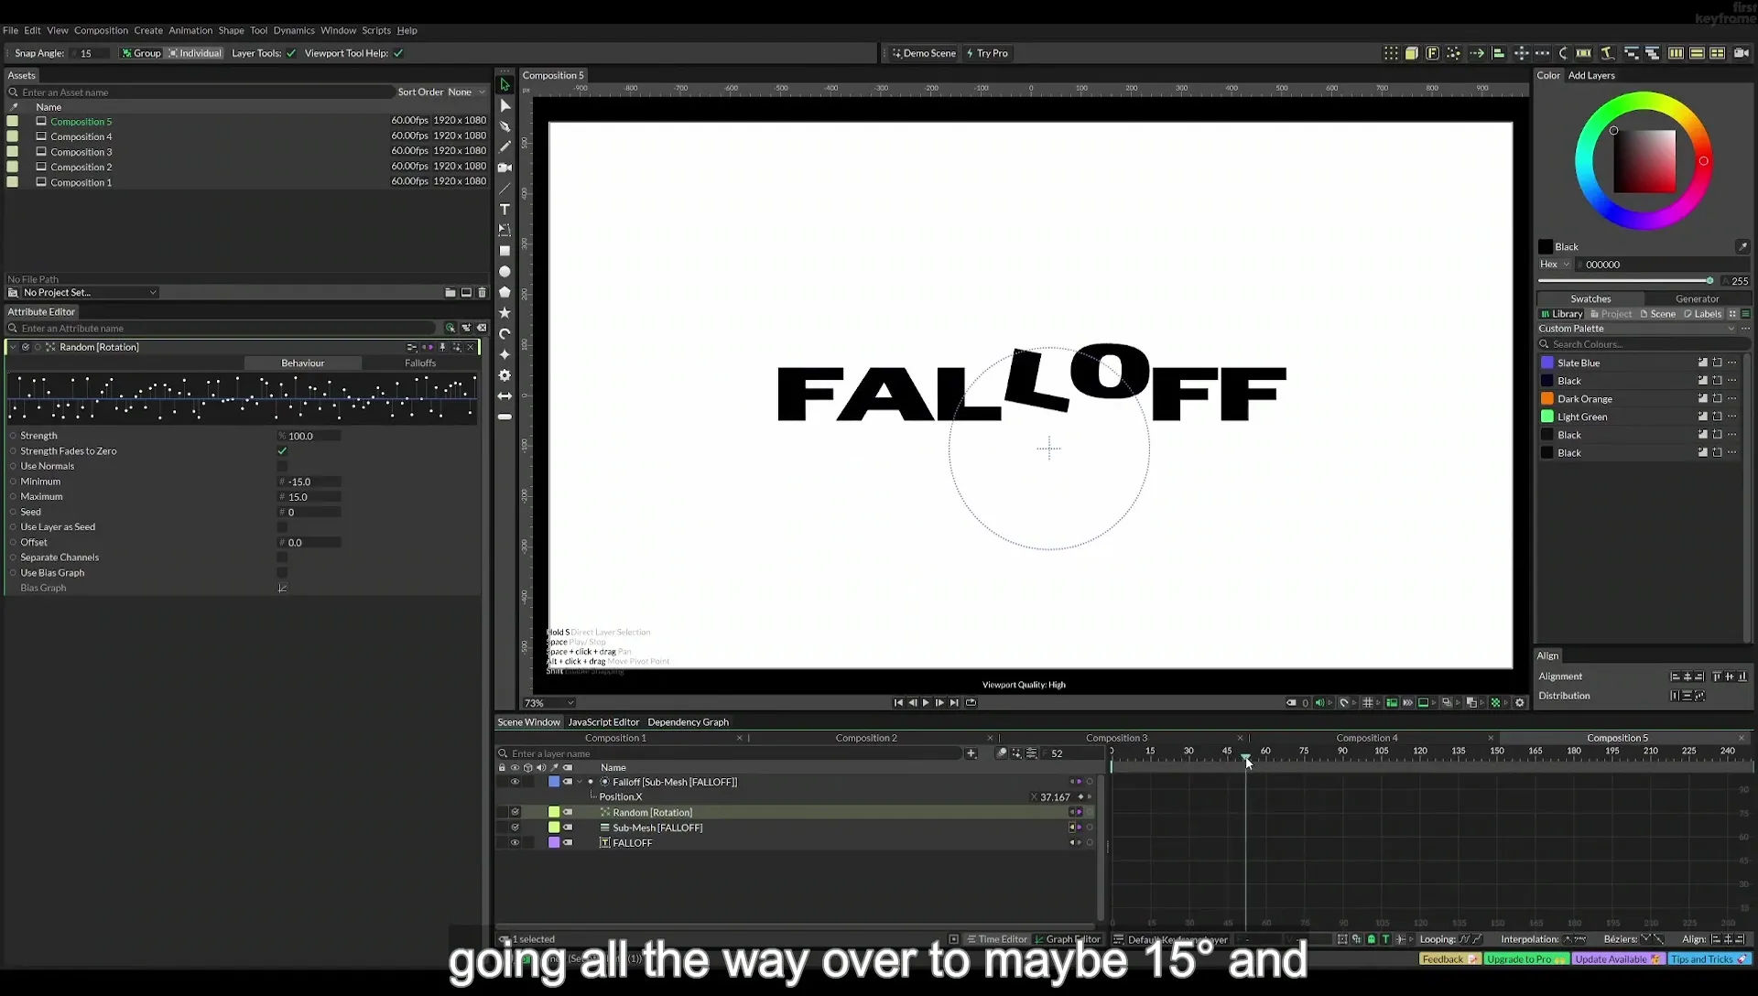The height and width of the screenshot is (996, 1758).
Task: Click the eyedropper next to Black color
Action: (1742, 247)
